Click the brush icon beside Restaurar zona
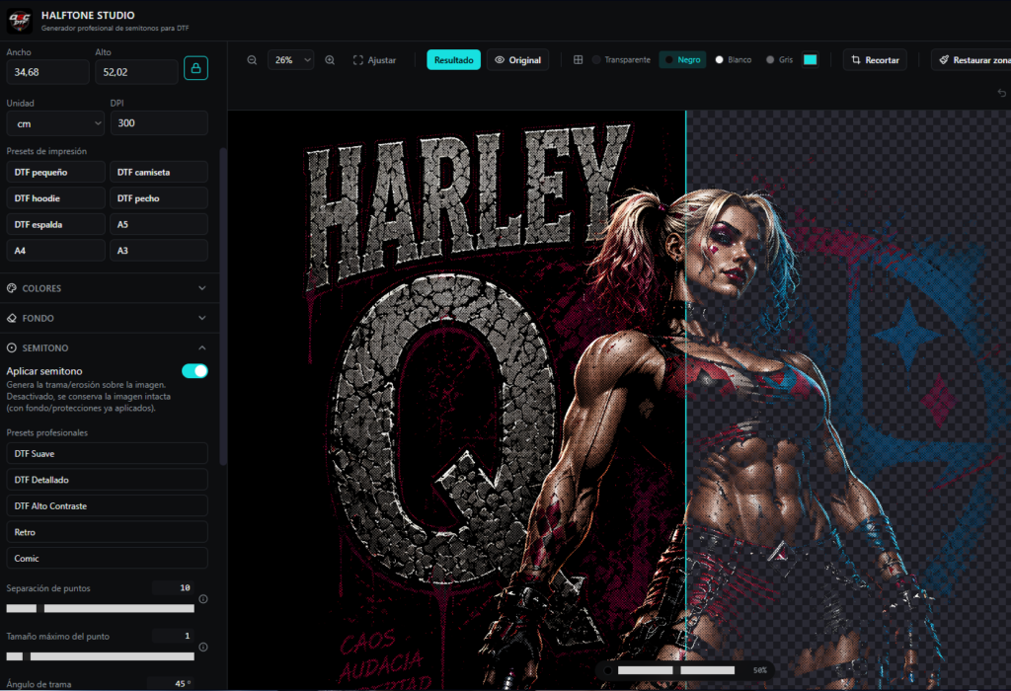Screen dimensions: 1011x691 pos(944,60)
